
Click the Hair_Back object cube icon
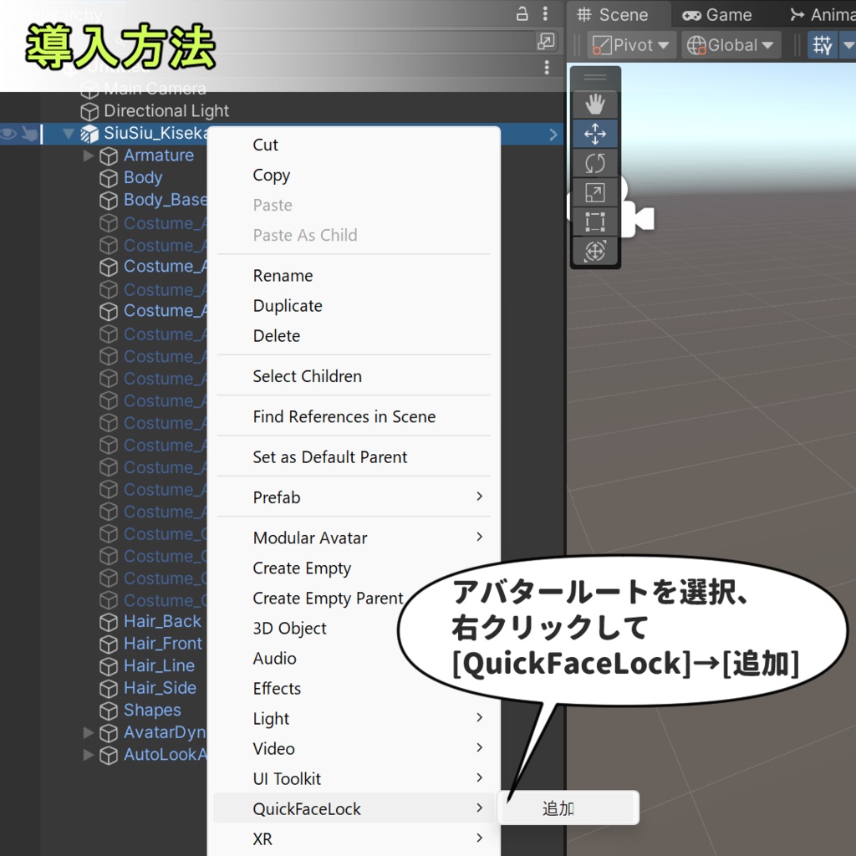point(109,622)
